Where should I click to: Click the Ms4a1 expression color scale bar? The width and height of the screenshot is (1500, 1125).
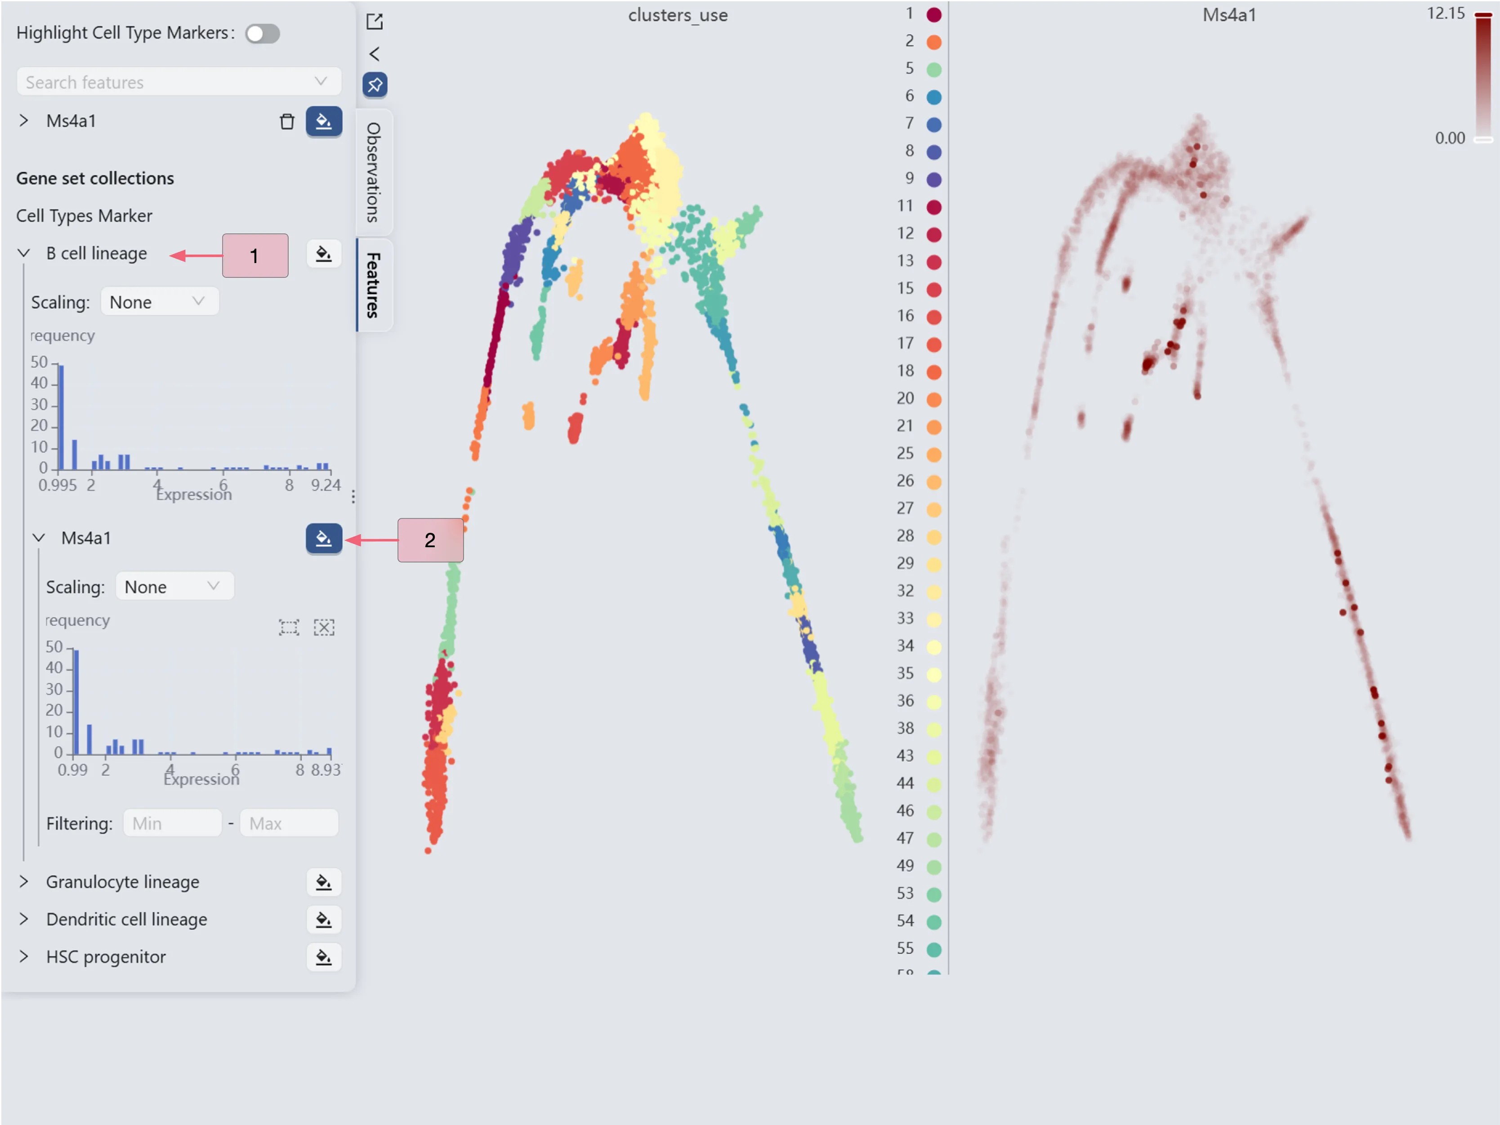pyautogui.click(x=1483, y=75)
